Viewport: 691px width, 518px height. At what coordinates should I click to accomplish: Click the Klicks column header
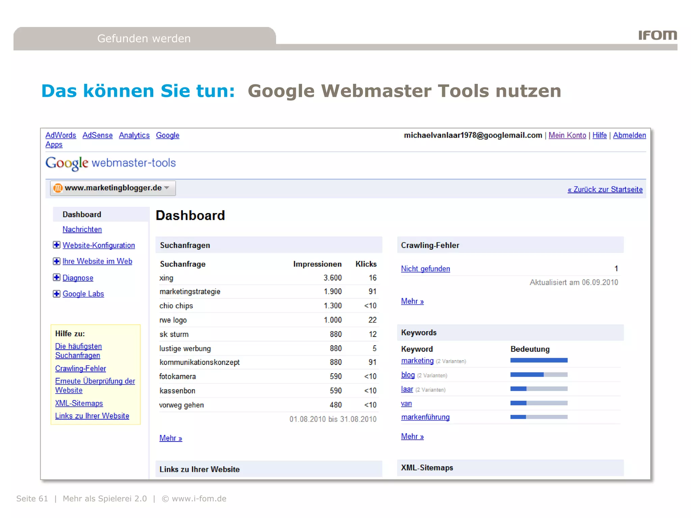pos(366,264)
